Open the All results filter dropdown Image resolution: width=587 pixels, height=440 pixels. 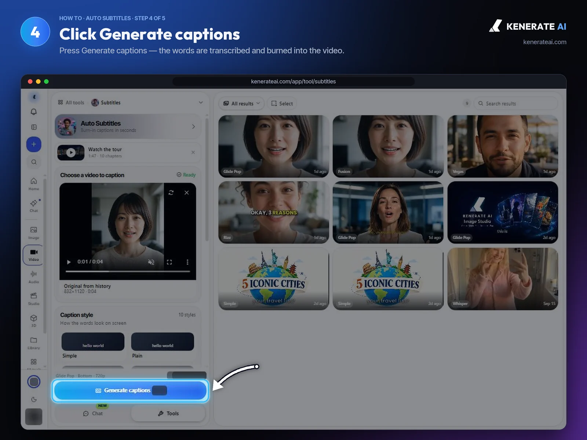click(x=241, y=103)
